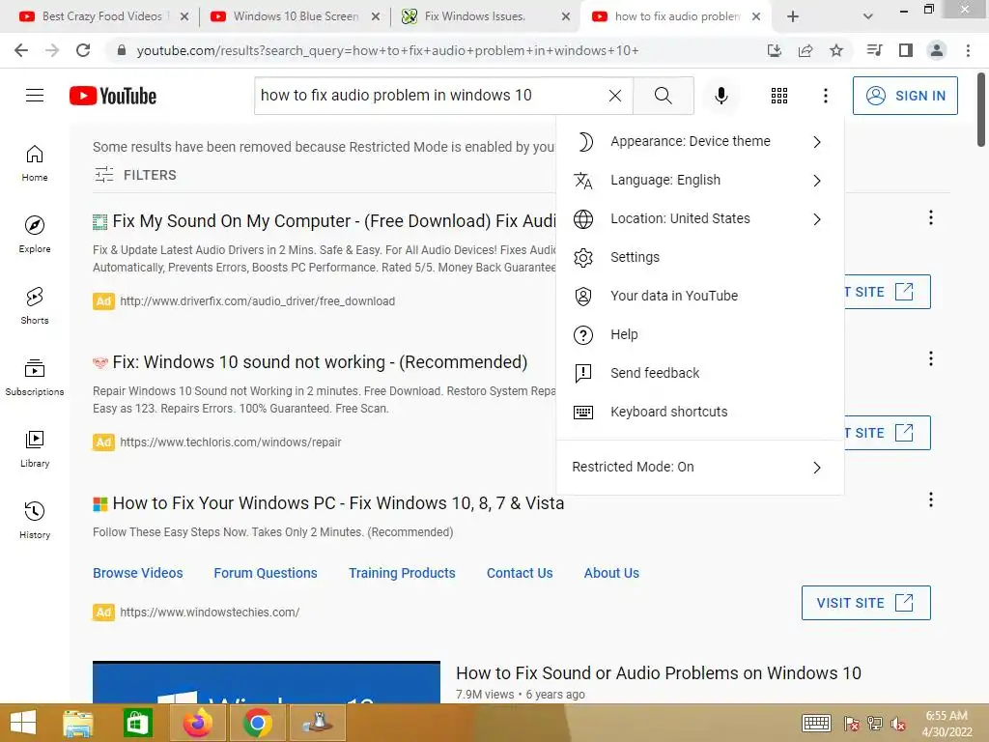The height and width of the screenshot is (742, 989).
Task: Open Subscriptions in the sidebar
Action: click(35, 377)
